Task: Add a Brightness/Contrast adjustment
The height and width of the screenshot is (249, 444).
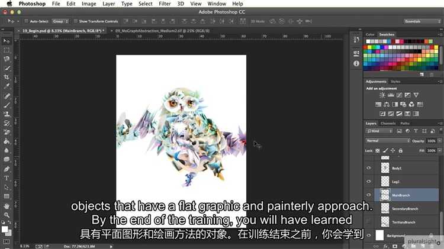Action: pos(382,95)
